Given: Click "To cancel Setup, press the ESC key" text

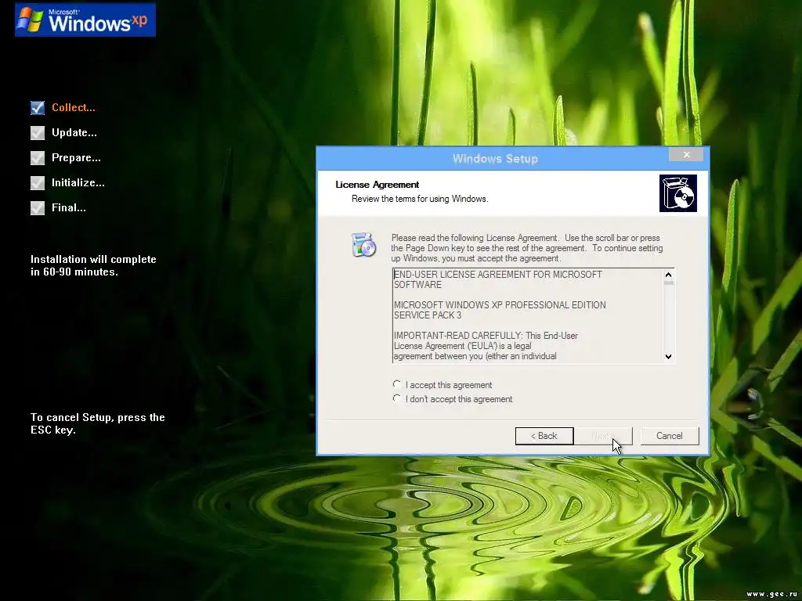Looking at the screenshot, I should [x=98, y=423].
